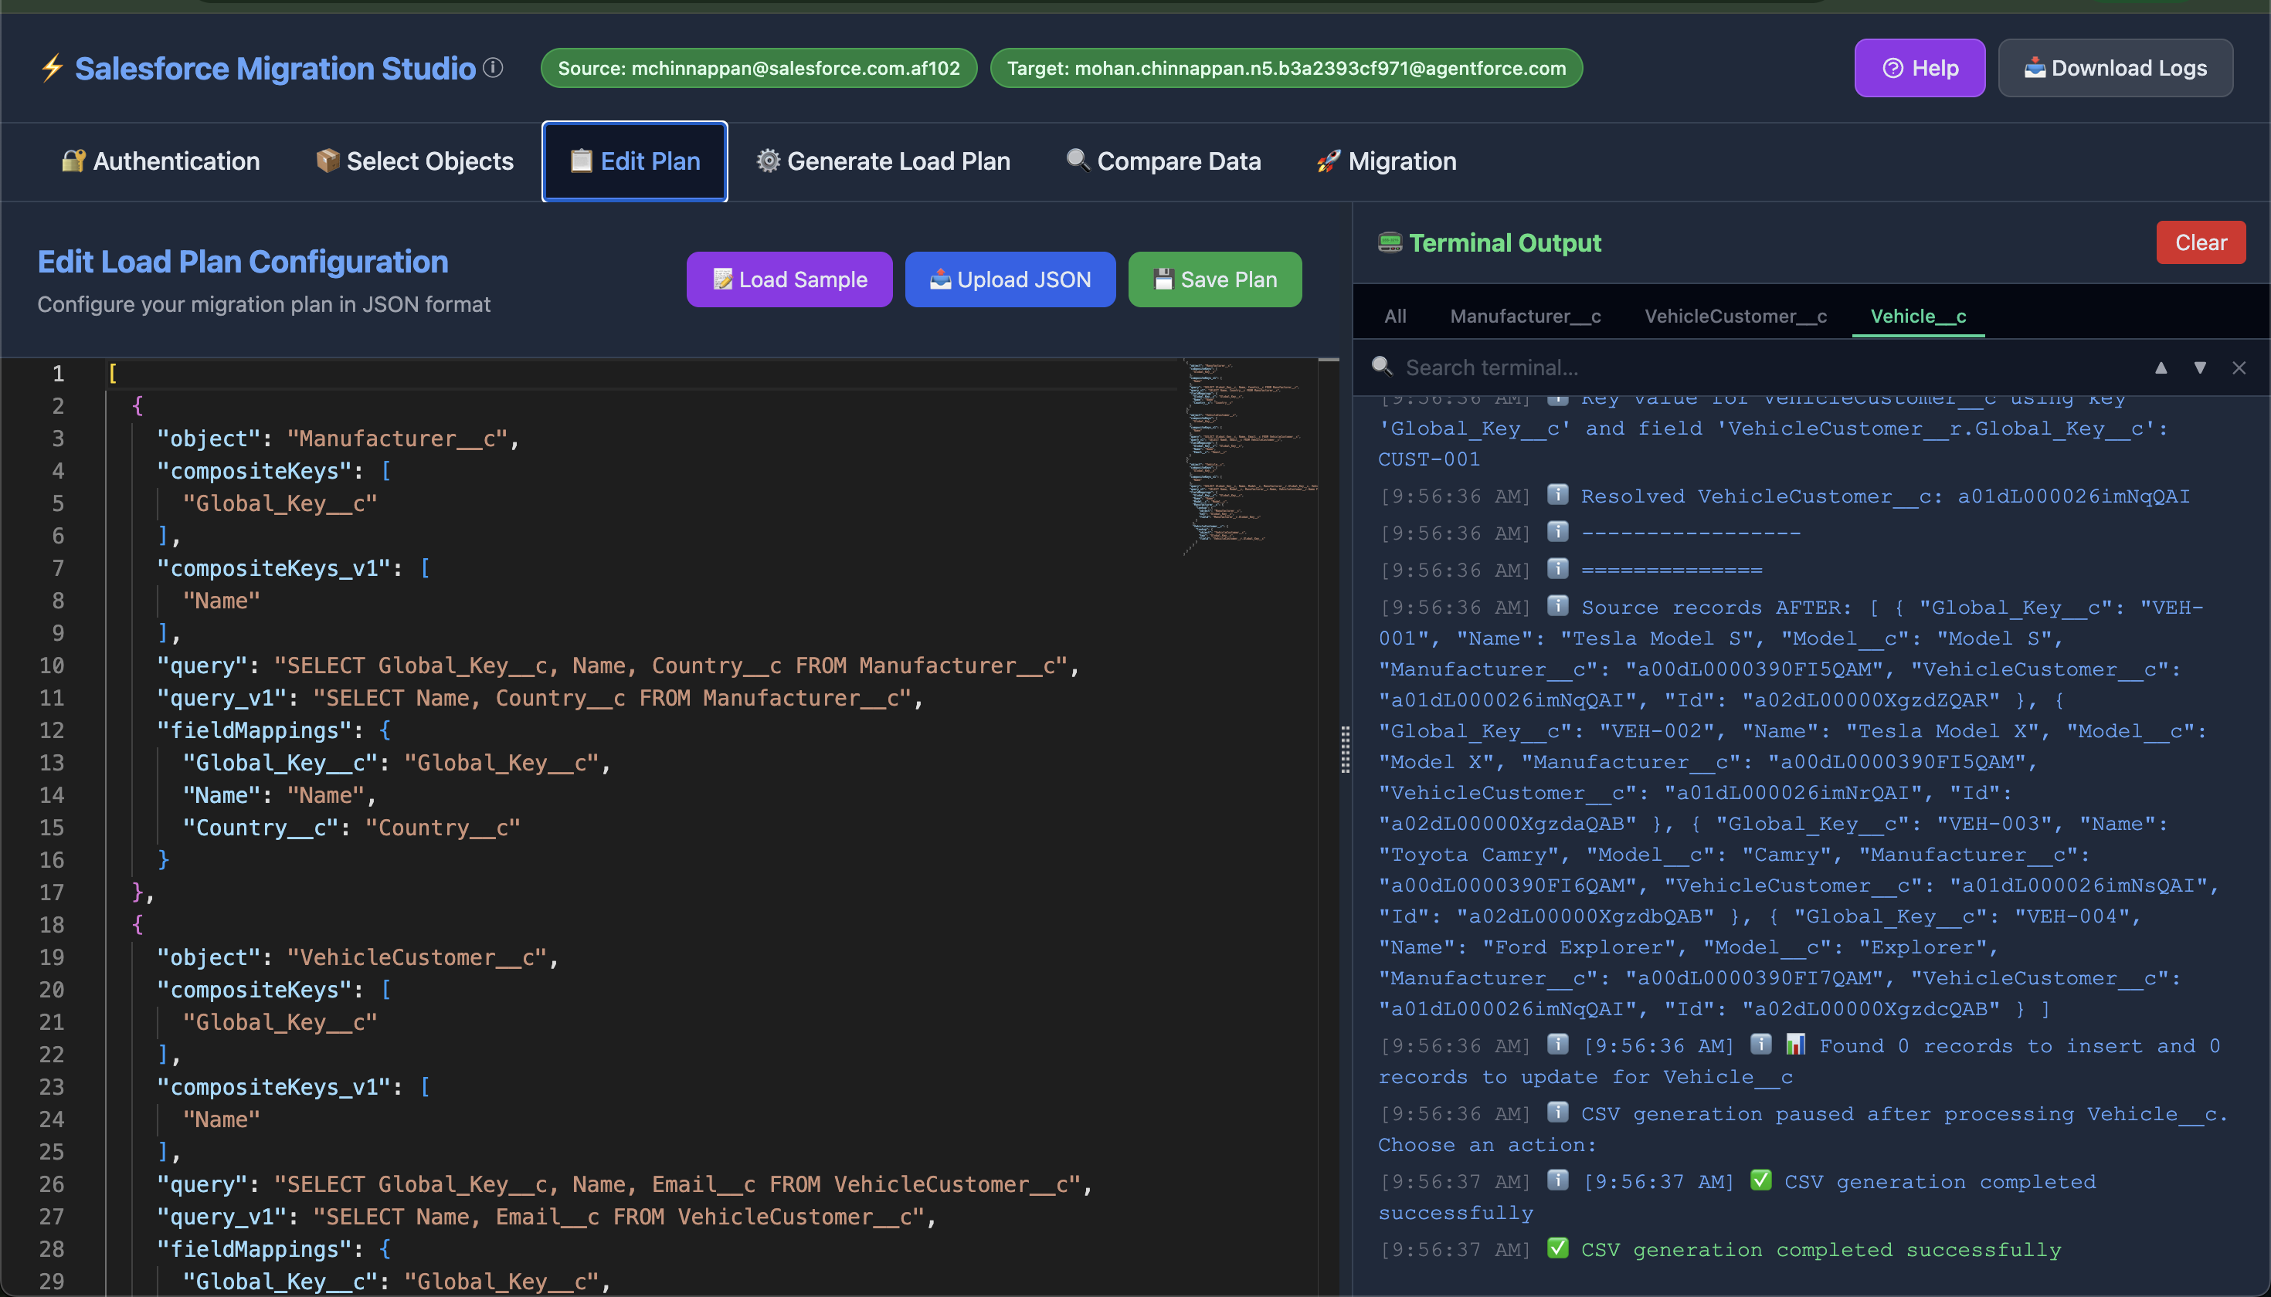Save the current plan
The width and height of the screenshot is (2271, 1297).
1215,279
